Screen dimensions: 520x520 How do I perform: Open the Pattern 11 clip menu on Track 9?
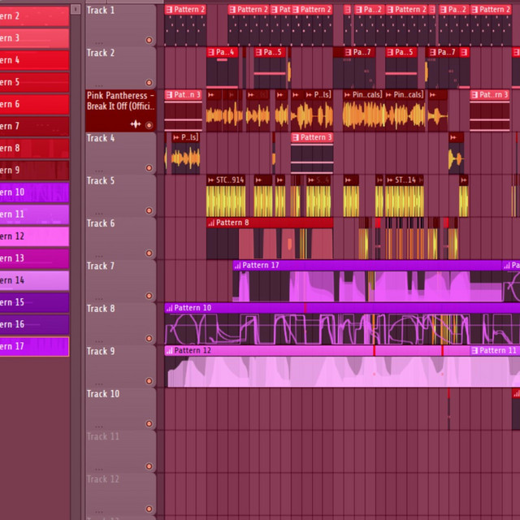(x=474, y=350)
